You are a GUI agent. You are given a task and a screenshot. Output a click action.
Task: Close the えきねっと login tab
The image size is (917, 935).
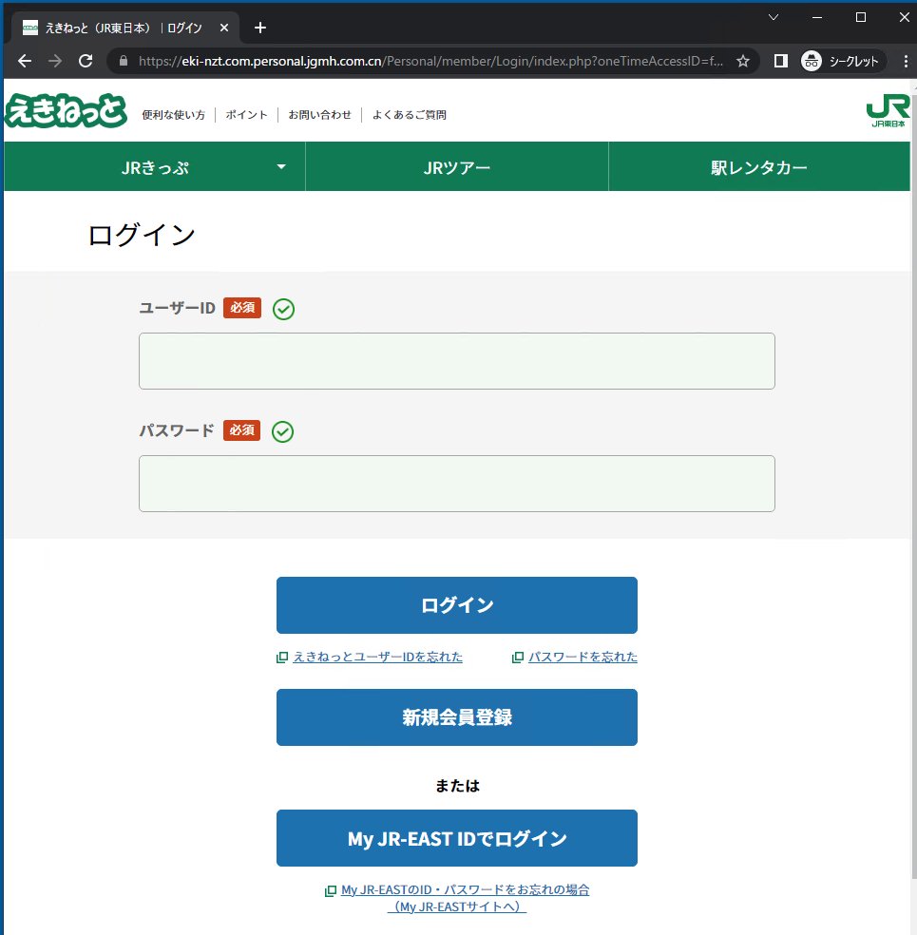224,28
